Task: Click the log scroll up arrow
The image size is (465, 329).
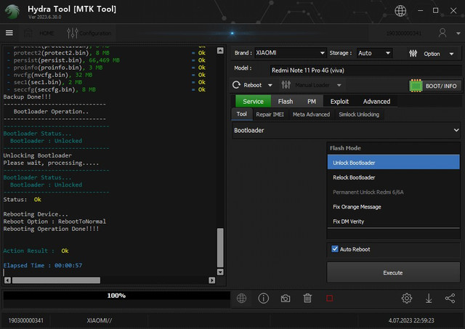Action: pyautogui.click(x=220, y=51)
